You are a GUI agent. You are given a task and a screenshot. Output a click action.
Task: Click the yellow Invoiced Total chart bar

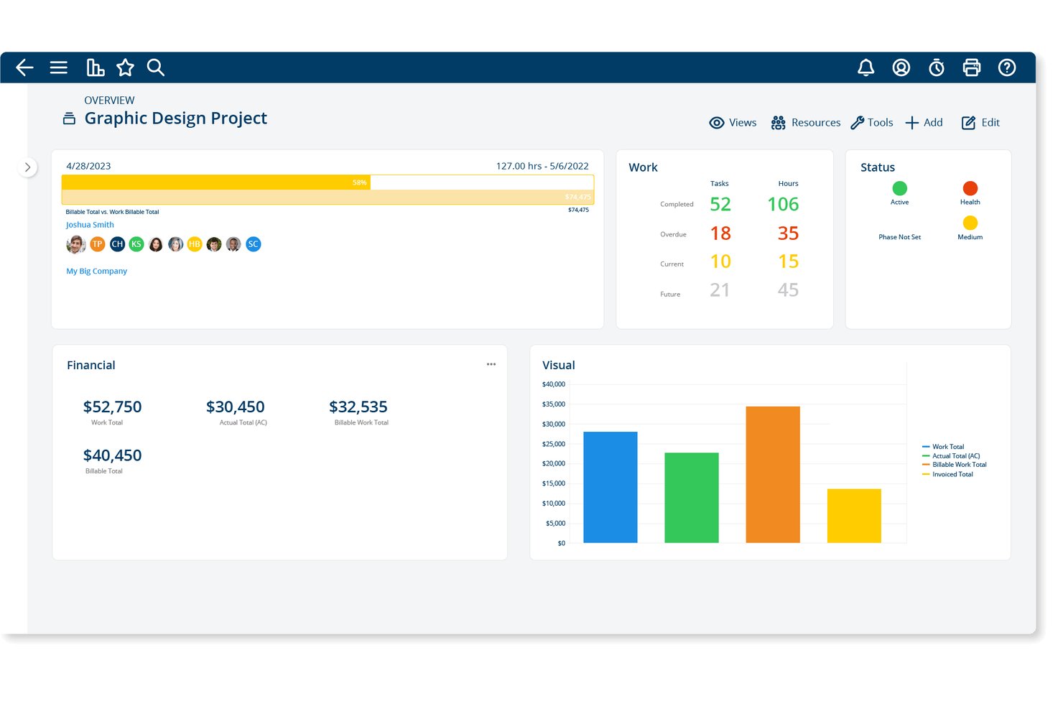coord(853,516)
